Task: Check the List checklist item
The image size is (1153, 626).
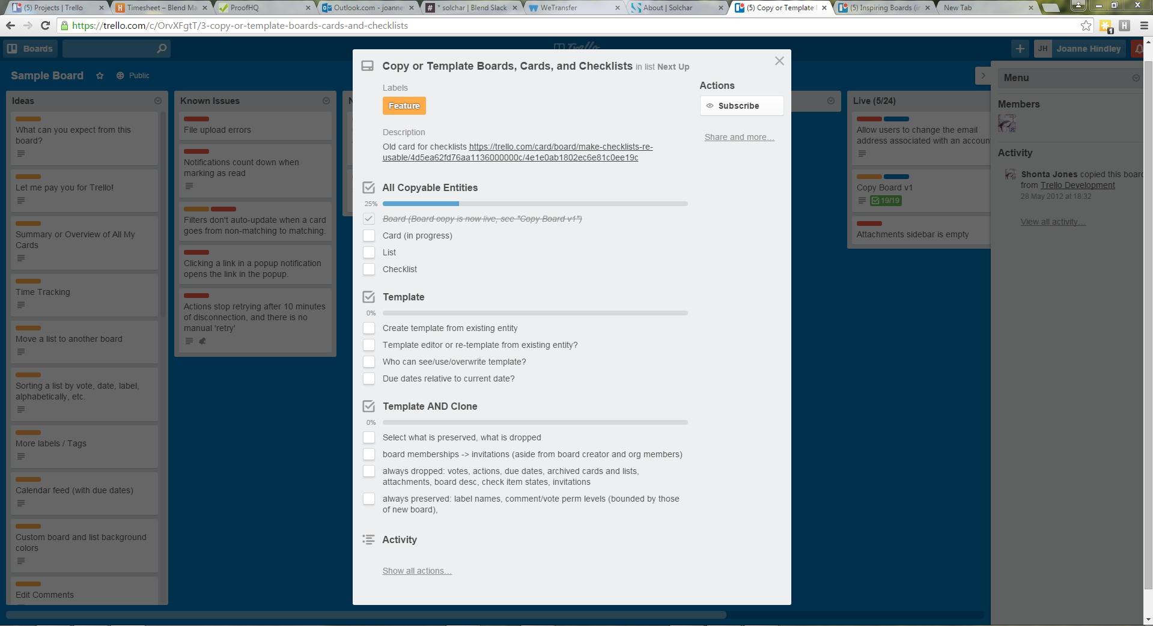Action: coord(369,252)
